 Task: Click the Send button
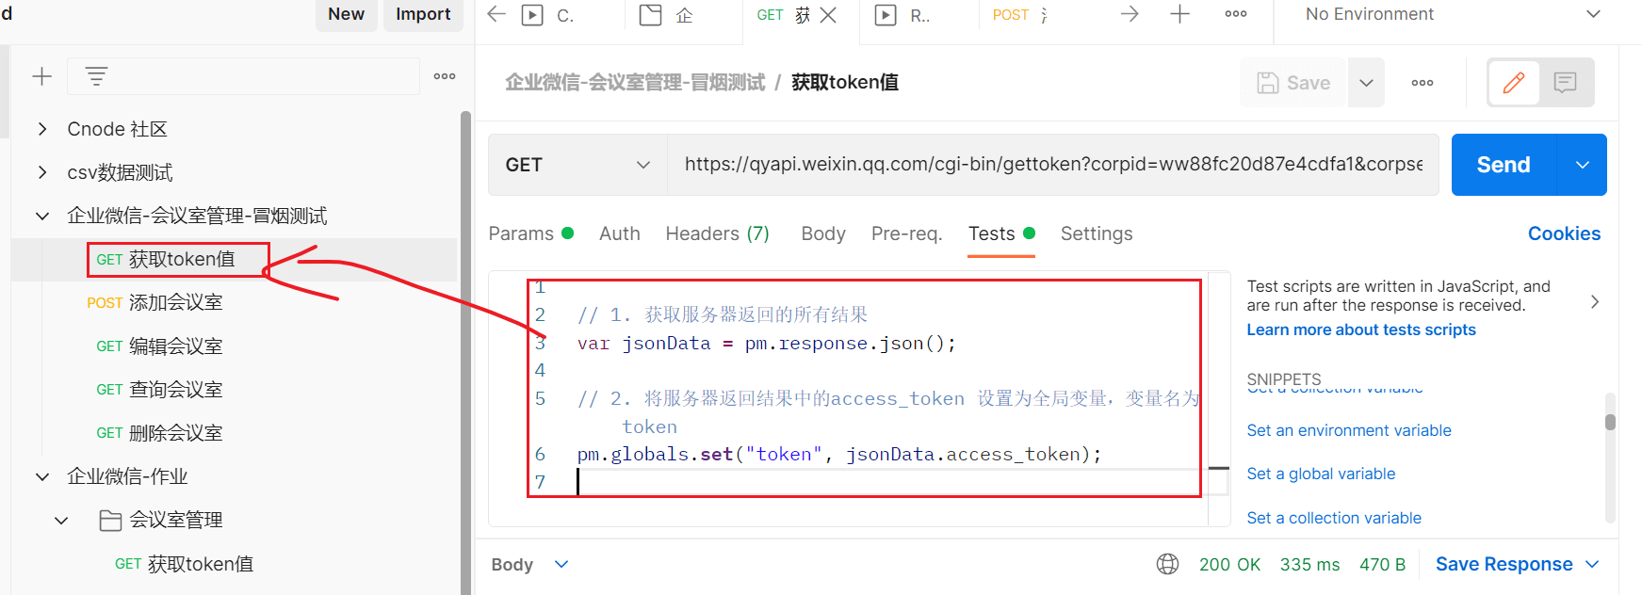[x=1504, y=165]
